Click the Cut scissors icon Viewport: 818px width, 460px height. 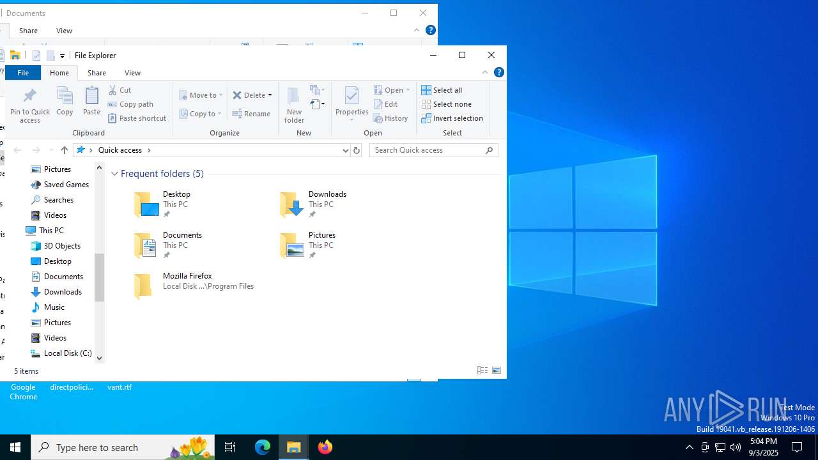tap(112, 90)
